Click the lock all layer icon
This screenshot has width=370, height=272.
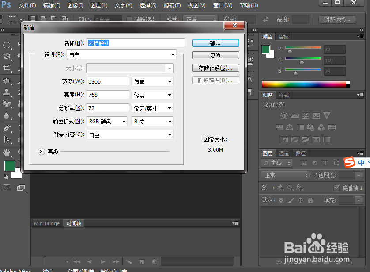[310, 200]
